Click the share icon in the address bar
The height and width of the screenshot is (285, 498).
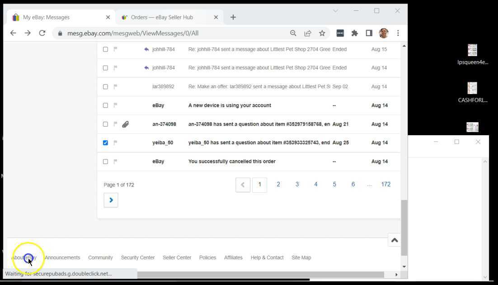tap(308, 33)
